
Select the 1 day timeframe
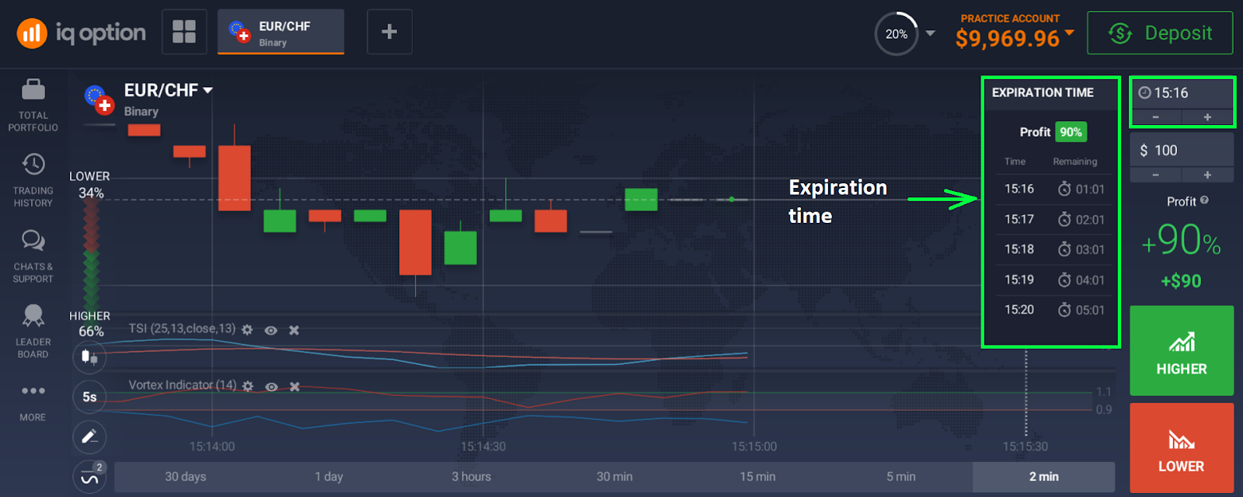(329, 477)
